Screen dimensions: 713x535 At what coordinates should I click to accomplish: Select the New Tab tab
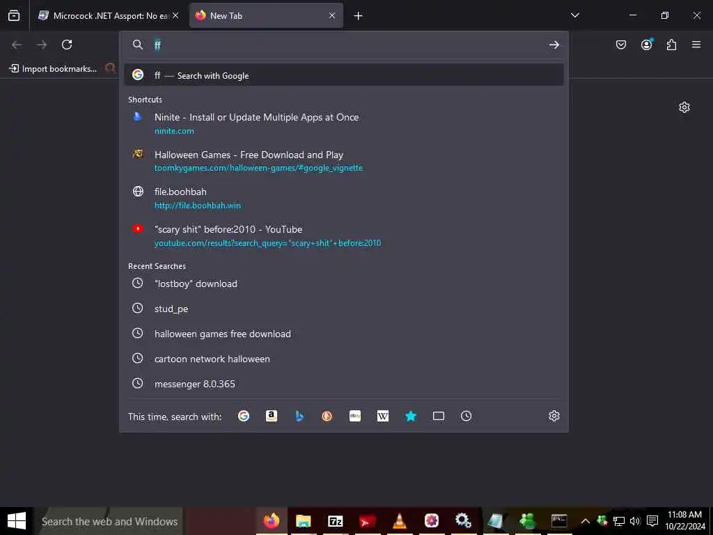pyautogui.click(x=266, y=16)
